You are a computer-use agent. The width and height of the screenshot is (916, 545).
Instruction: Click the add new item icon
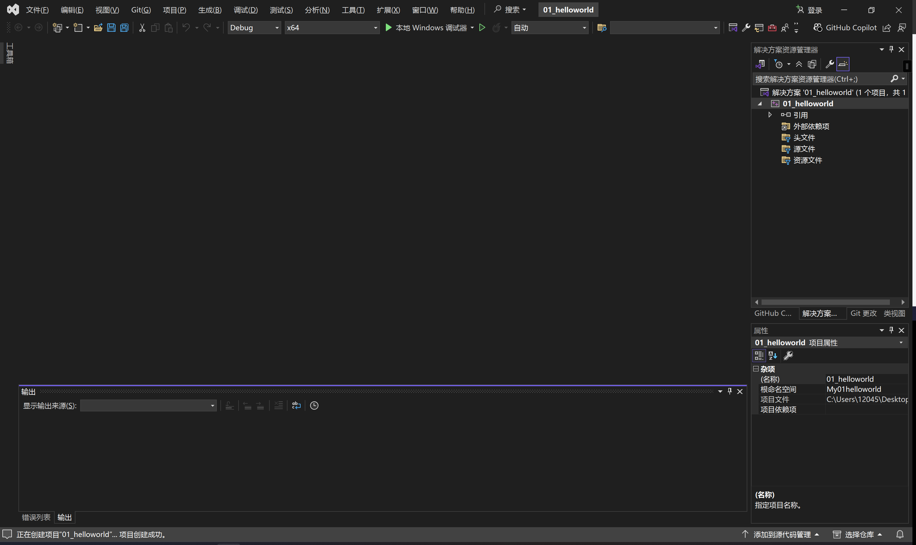78,28
